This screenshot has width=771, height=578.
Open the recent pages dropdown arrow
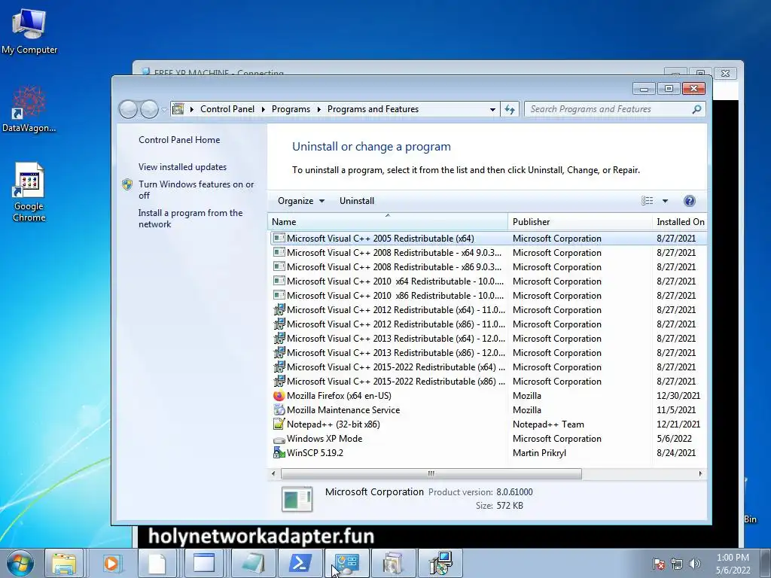[163, 109]
